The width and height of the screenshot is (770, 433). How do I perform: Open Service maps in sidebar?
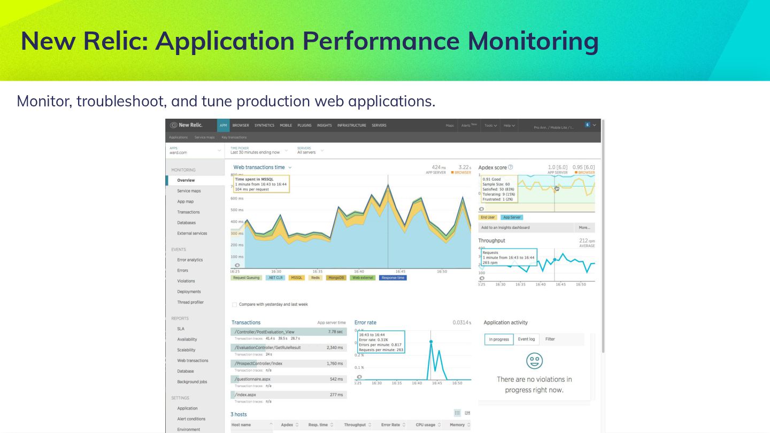(189, 191)
